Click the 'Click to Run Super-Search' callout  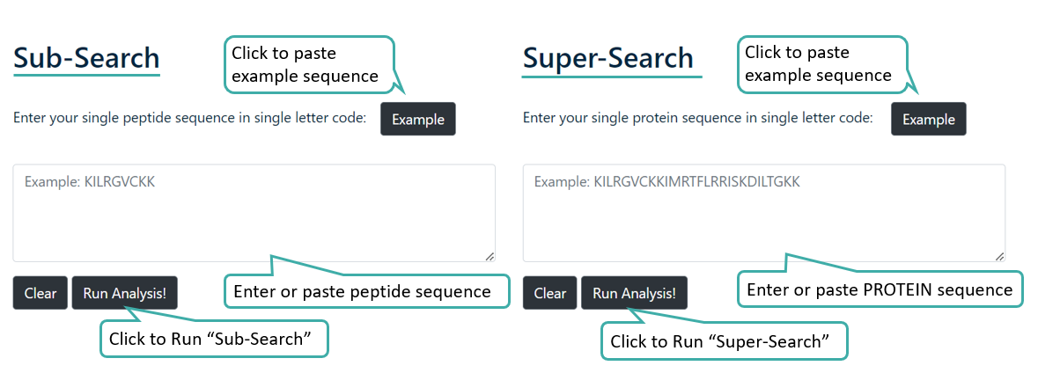coord(723,341)
